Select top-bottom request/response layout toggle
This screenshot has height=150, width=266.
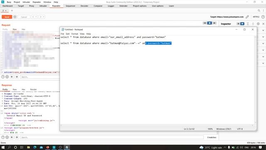coord(209,23)
